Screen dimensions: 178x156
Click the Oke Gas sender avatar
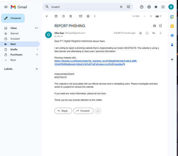48,35
